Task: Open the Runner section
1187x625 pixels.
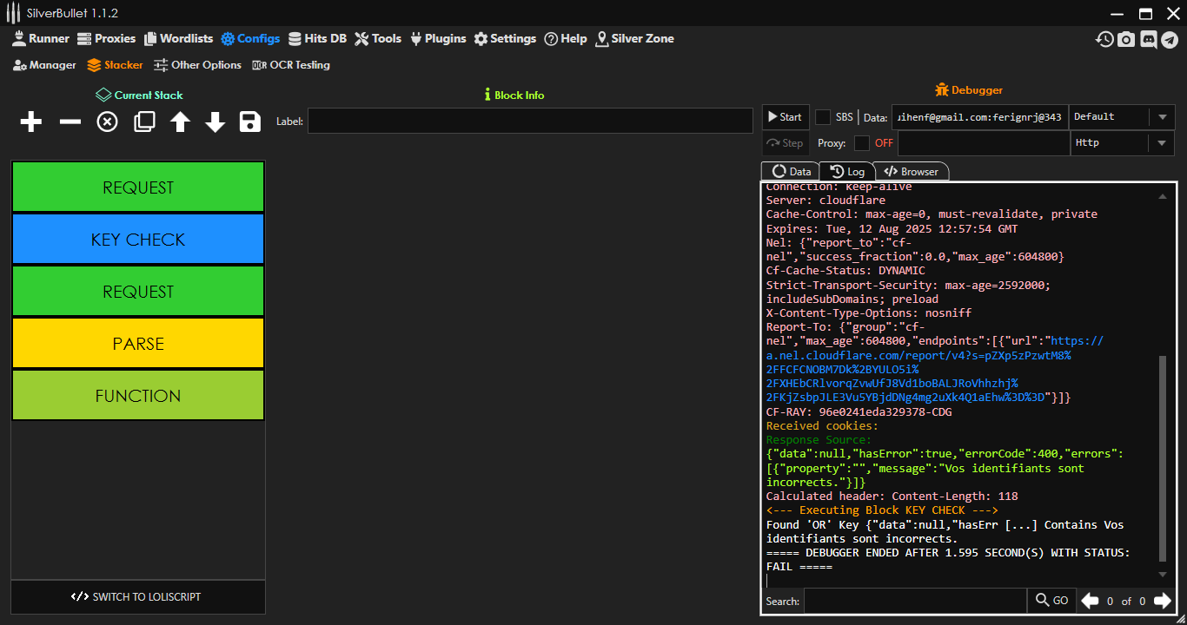Action: pyautogui.click(x=41, y=39)
